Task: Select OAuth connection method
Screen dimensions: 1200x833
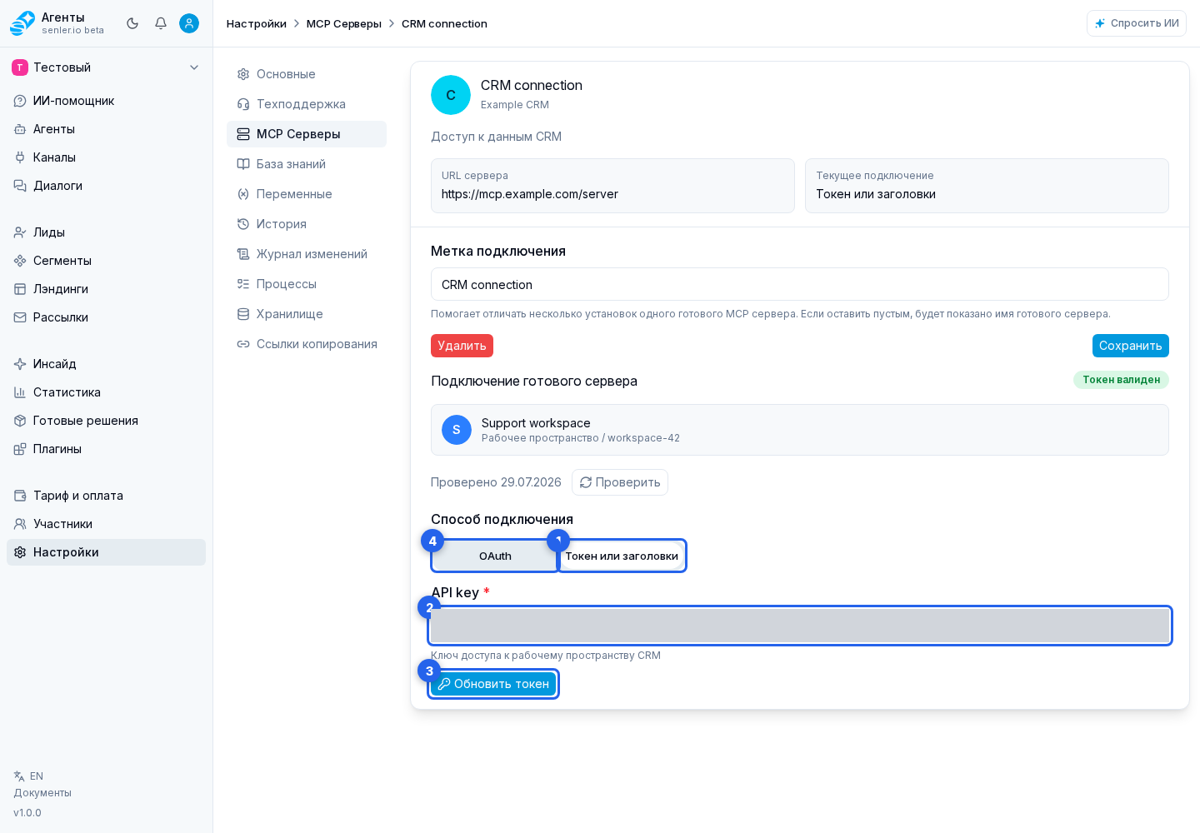Action: [495, 556]
